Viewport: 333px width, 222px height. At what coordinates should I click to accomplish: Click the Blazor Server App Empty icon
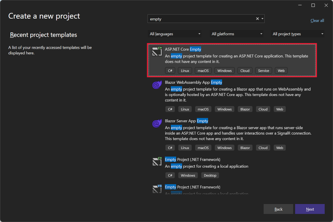157,123
